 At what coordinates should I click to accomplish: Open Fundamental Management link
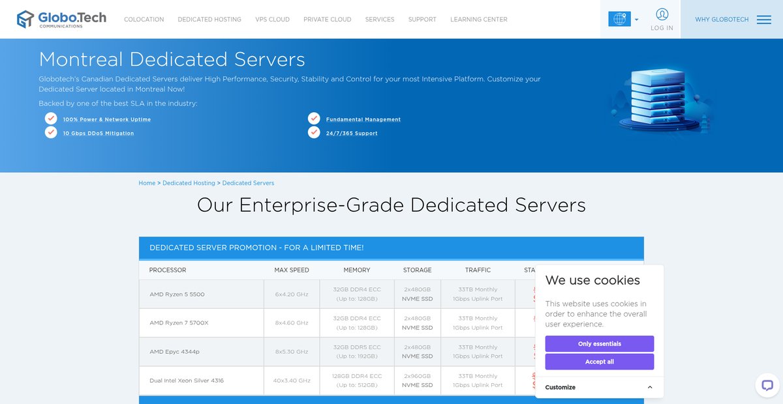pos(363,120)
